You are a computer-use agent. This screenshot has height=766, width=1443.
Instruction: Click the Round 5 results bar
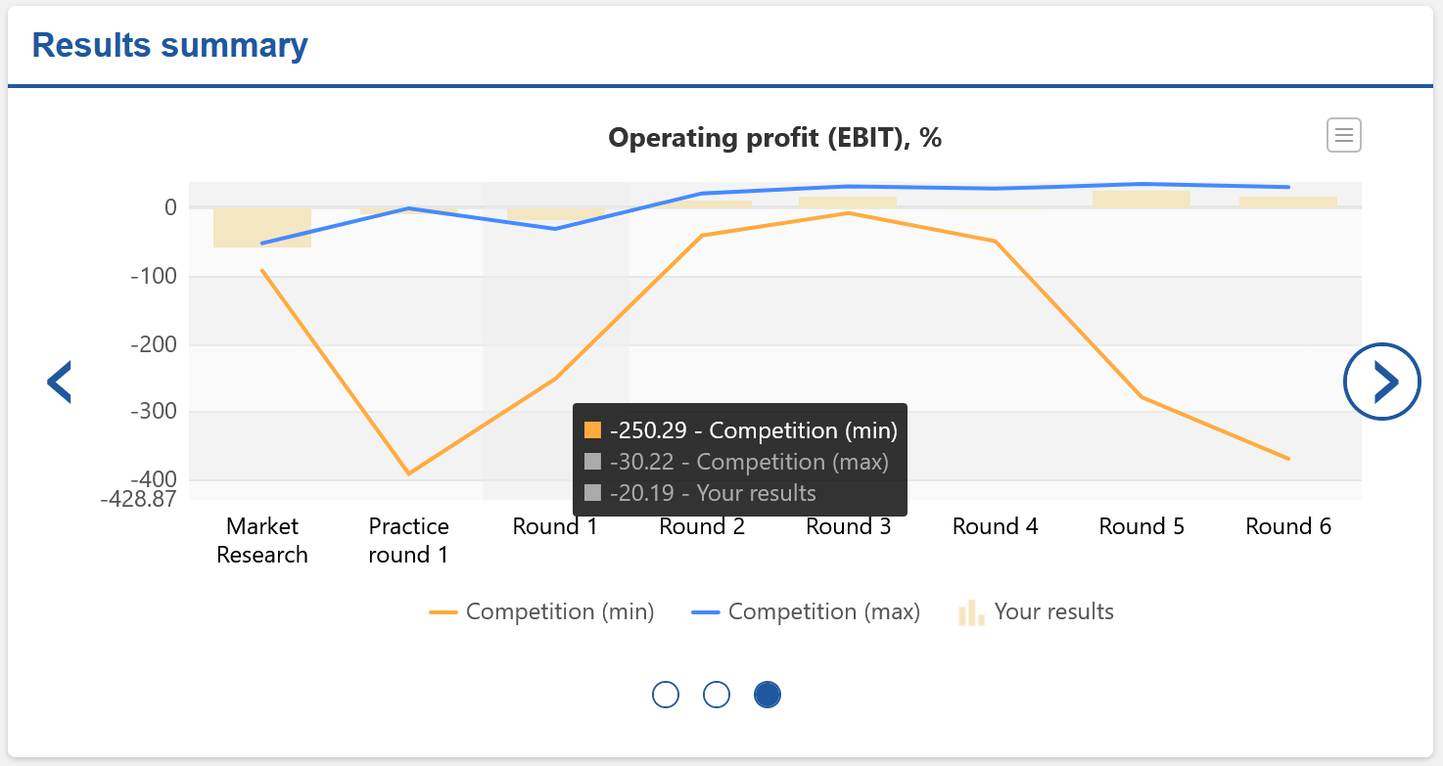1141,199
